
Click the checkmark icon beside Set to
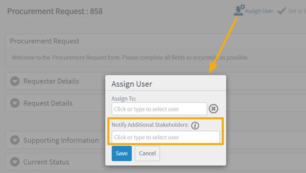[x=282, y=11]
